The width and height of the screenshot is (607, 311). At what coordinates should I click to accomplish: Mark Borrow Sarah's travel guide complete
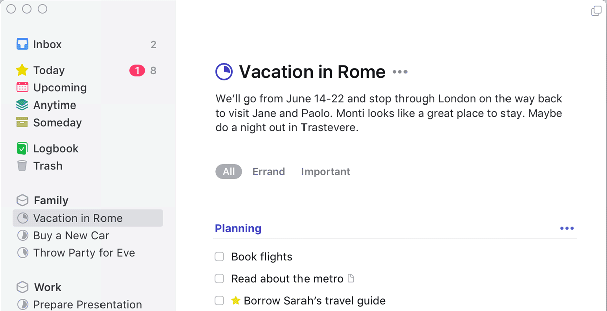219,300
